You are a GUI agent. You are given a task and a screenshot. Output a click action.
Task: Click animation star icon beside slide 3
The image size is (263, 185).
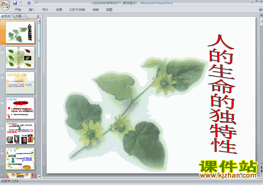coord(2,78)
